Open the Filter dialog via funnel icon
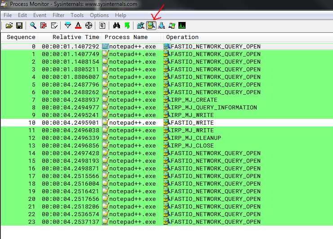333x239 pixels. click(x=68, y=26)
